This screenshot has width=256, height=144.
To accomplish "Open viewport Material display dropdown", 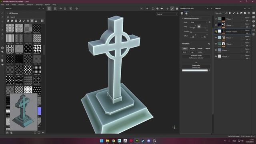I will coord(167,14).
